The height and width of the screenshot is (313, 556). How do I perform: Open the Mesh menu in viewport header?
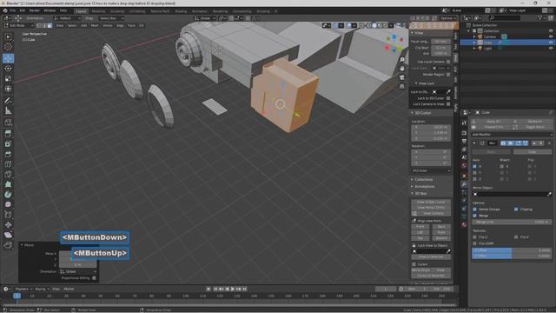(x=95, y=25)
